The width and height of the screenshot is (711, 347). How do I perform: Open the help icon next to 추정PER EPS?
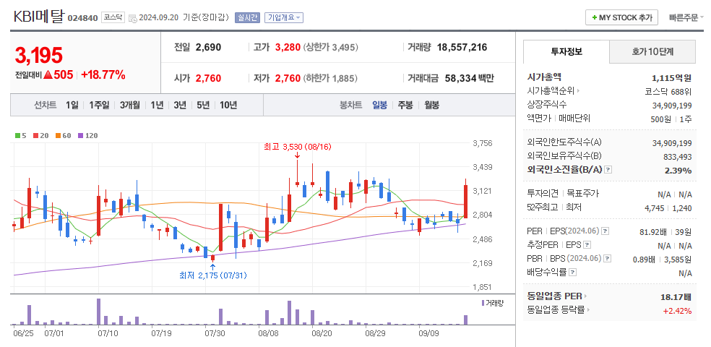coord(587,245)
